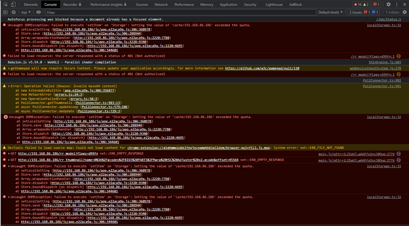Click the issues badge showing 1 in the tab bar
The height and width of the screenshot is (226, 409).
click(376, 4)
